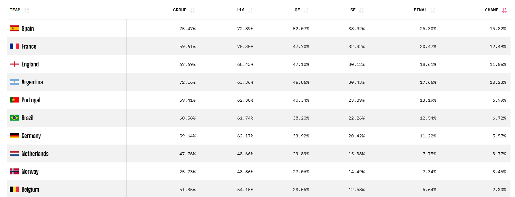Click the Norway flag icon
This screenshot has height=197, width=515.
click(x=14, y=171)
